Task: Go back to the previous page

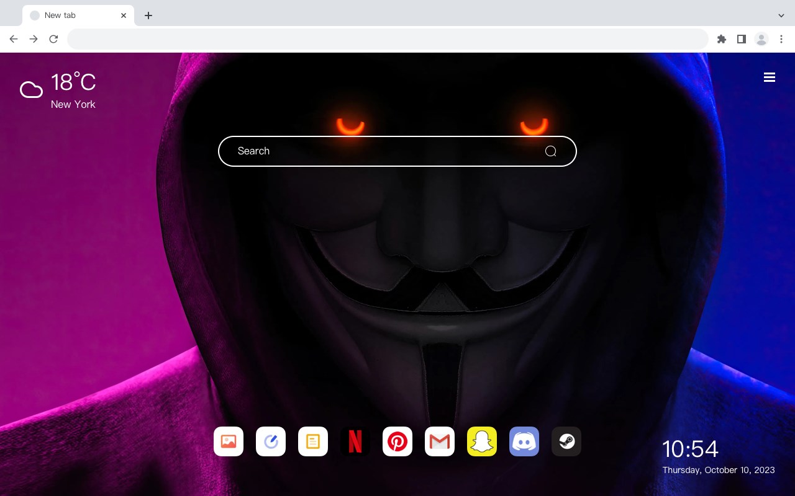Action: coord(14,39)
